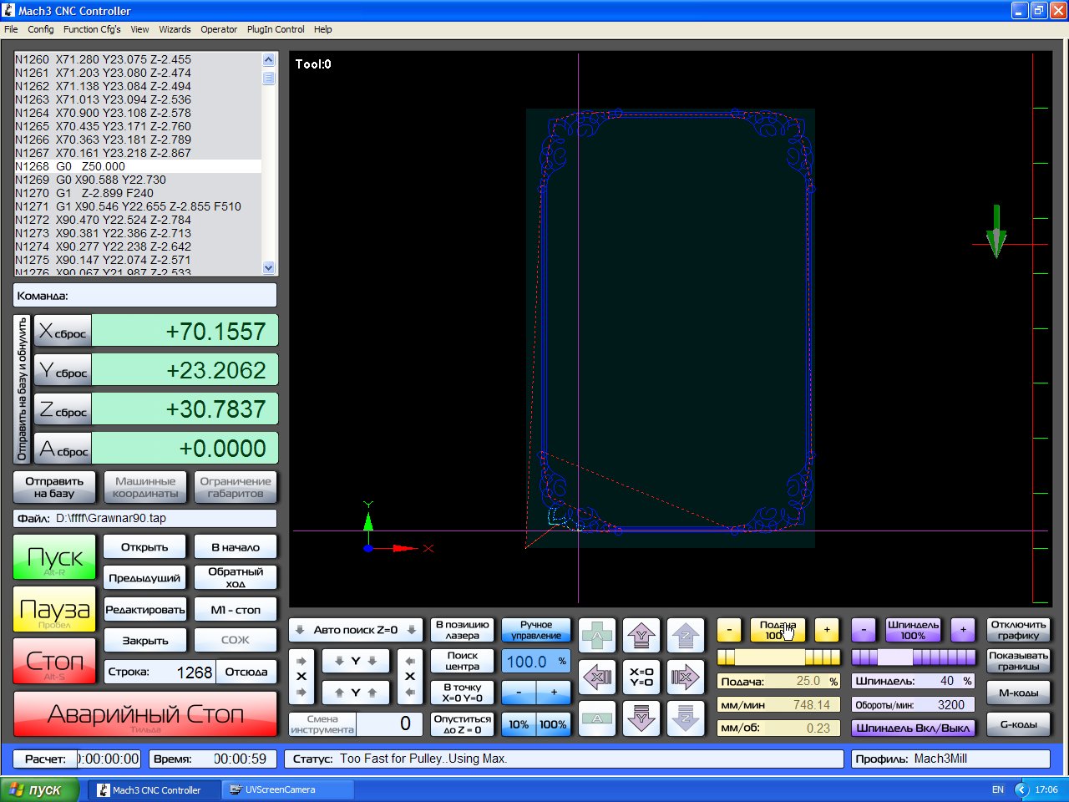Lower Z axis with down arrow icon

685,718
